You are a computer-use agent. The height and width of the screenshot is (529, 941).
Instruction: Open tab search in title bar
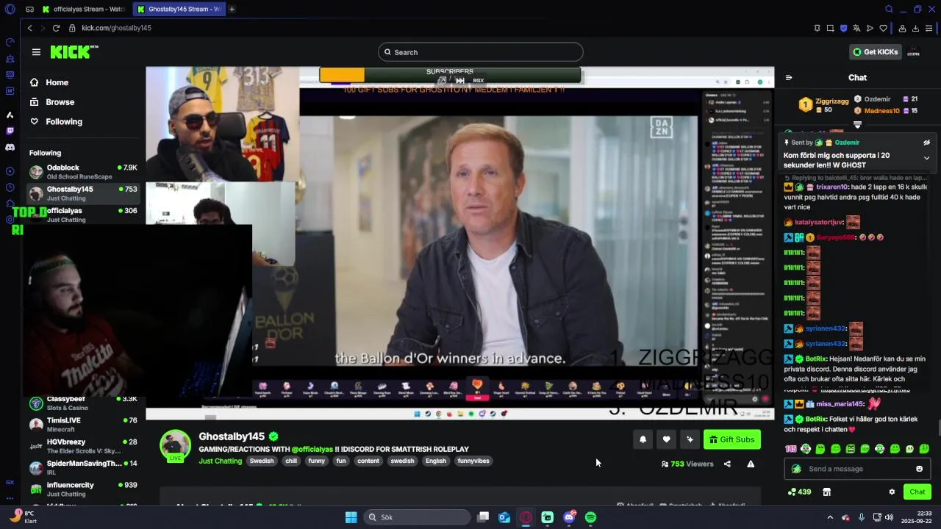889,9
